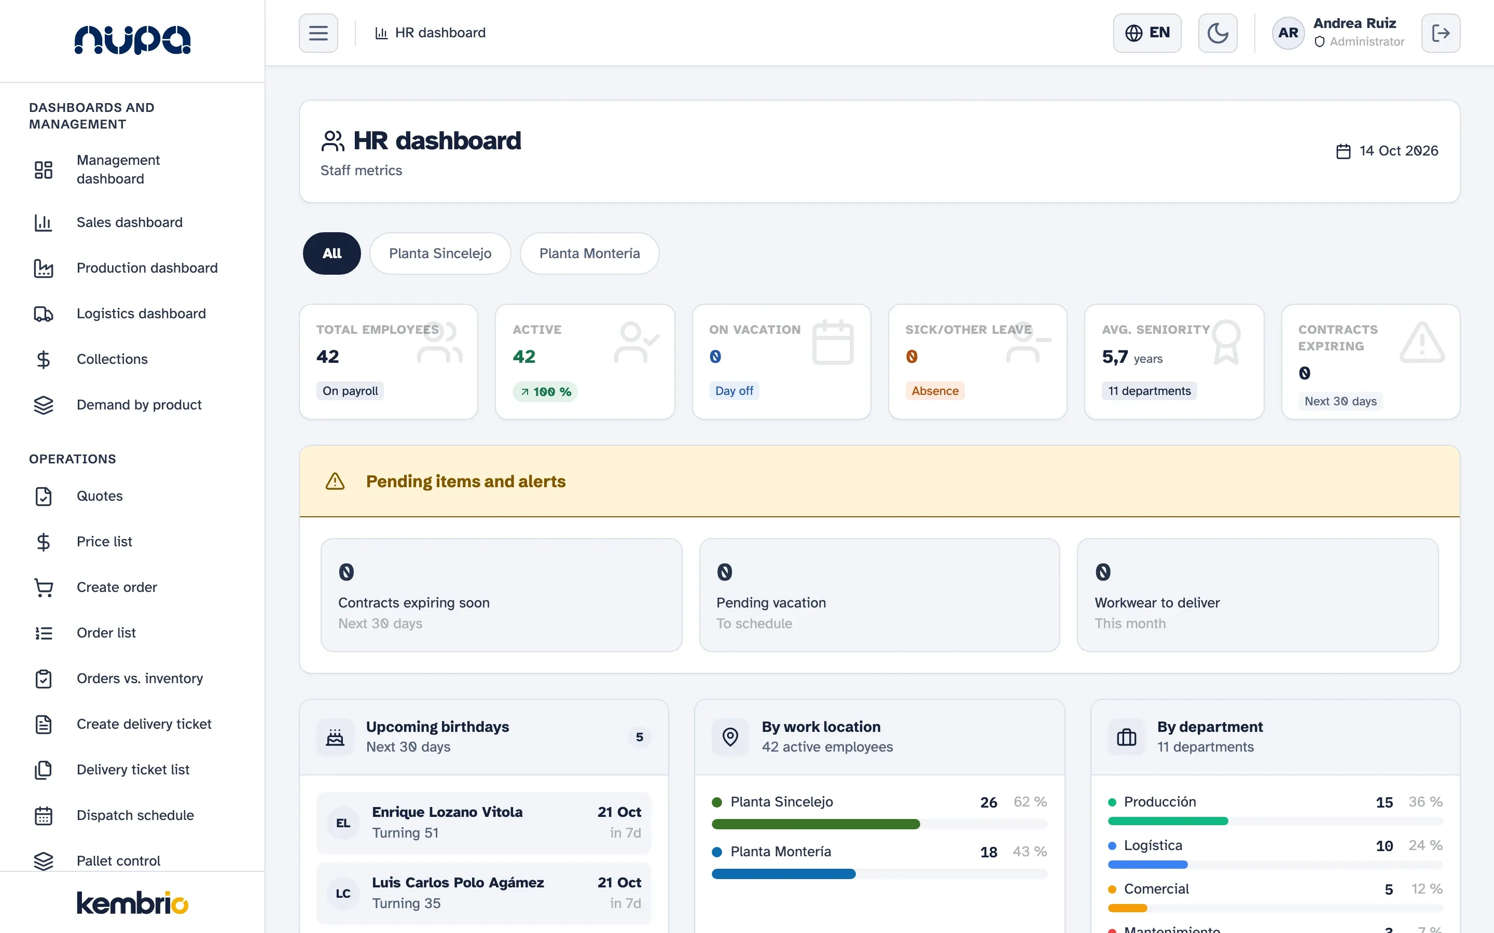
Task: Switch to dark mode moon icon
Action: click(1218, 33)
